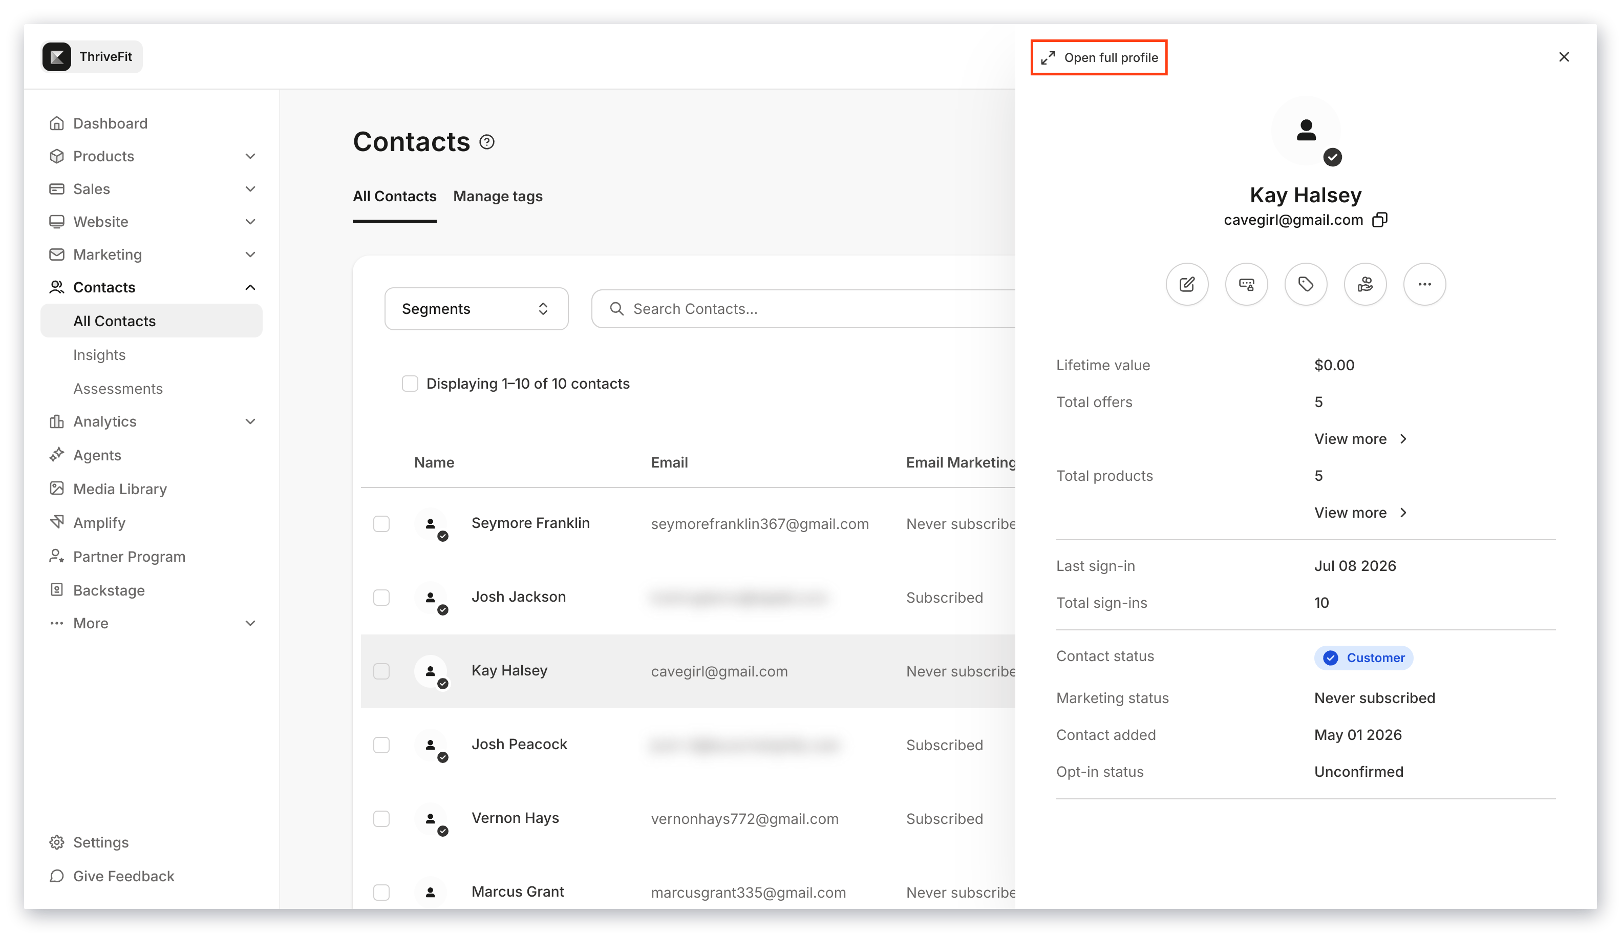Click the edit contact pencil icon
Screen dimensions: 1621x933
(x=1187, y=284)
